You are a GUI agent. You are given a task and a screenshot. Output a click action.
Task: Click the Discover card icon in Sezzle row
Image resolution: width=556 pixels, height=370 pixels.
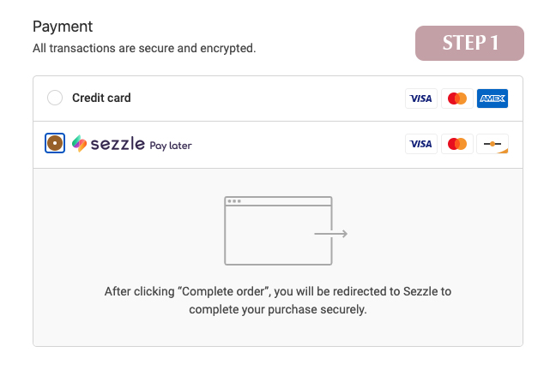pos(493,144)
